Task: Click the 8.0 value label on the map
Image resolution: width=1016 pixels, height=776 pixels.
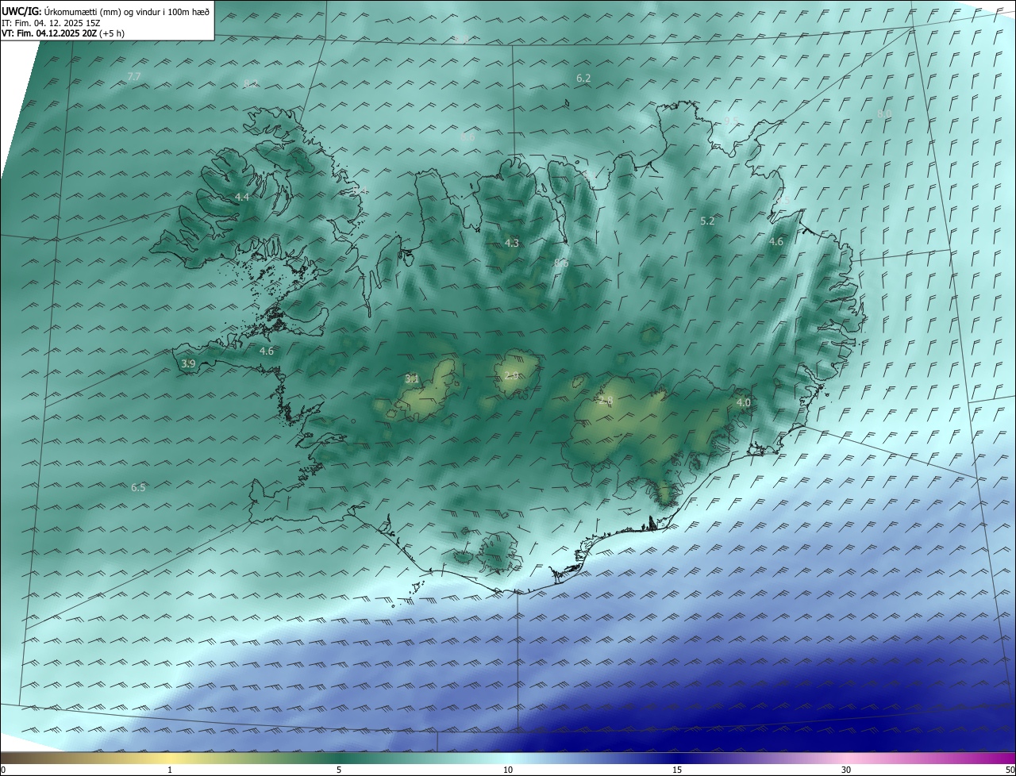Action: [884, 114]
